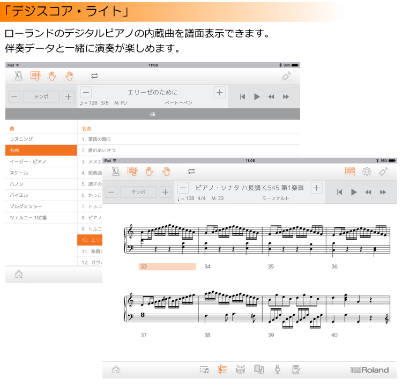402x385 pixels.
Task: Select the リスニング category
Action: coord(41,139)
